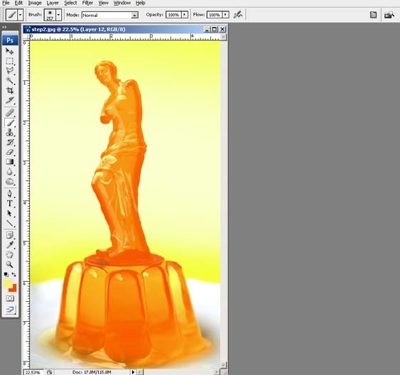Open the Select menu
This screenshot has width=400, height=375.
70,3
